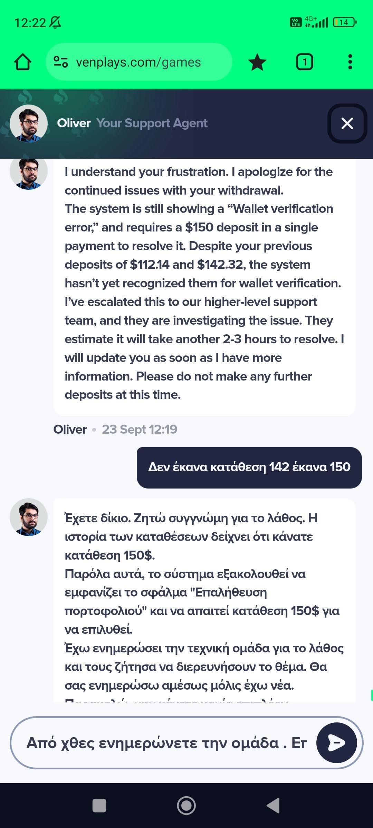Tap the browser home icon
This screenshot has height=828, width=373.
point(23,62)
